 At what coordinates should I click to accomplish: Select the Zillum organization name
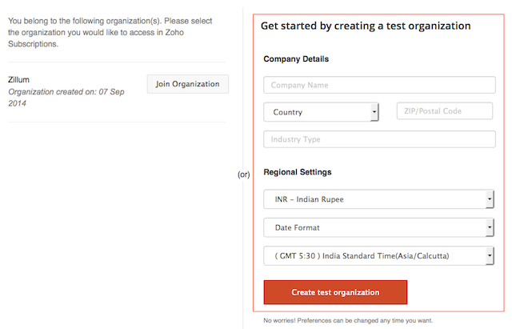click(19, 80)
